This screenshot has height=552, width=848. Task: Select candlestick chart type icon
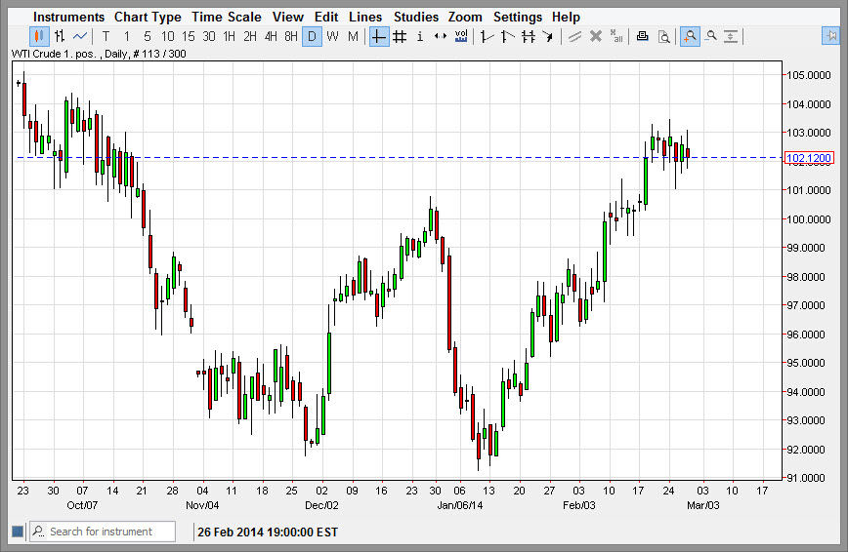[x=39, y=37]
